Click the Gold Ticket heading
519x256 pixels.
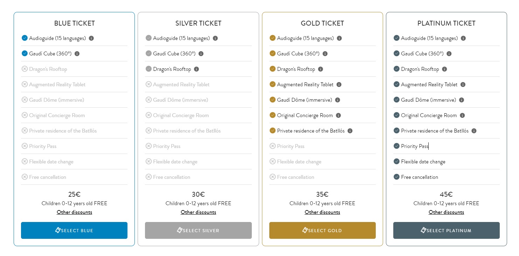pos(322,23)
